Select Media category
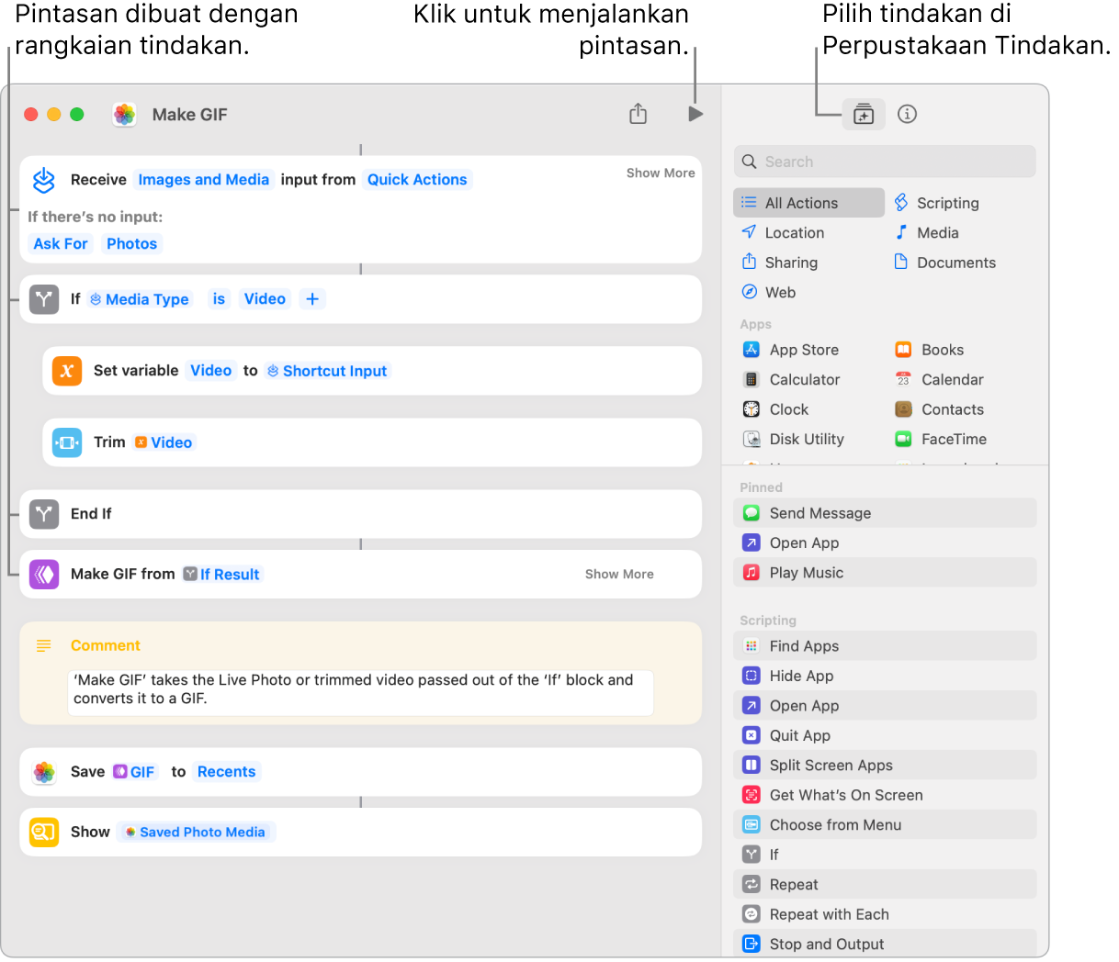Image resolution: width=1119 pixels, height=962 pixels. (927, 233)
